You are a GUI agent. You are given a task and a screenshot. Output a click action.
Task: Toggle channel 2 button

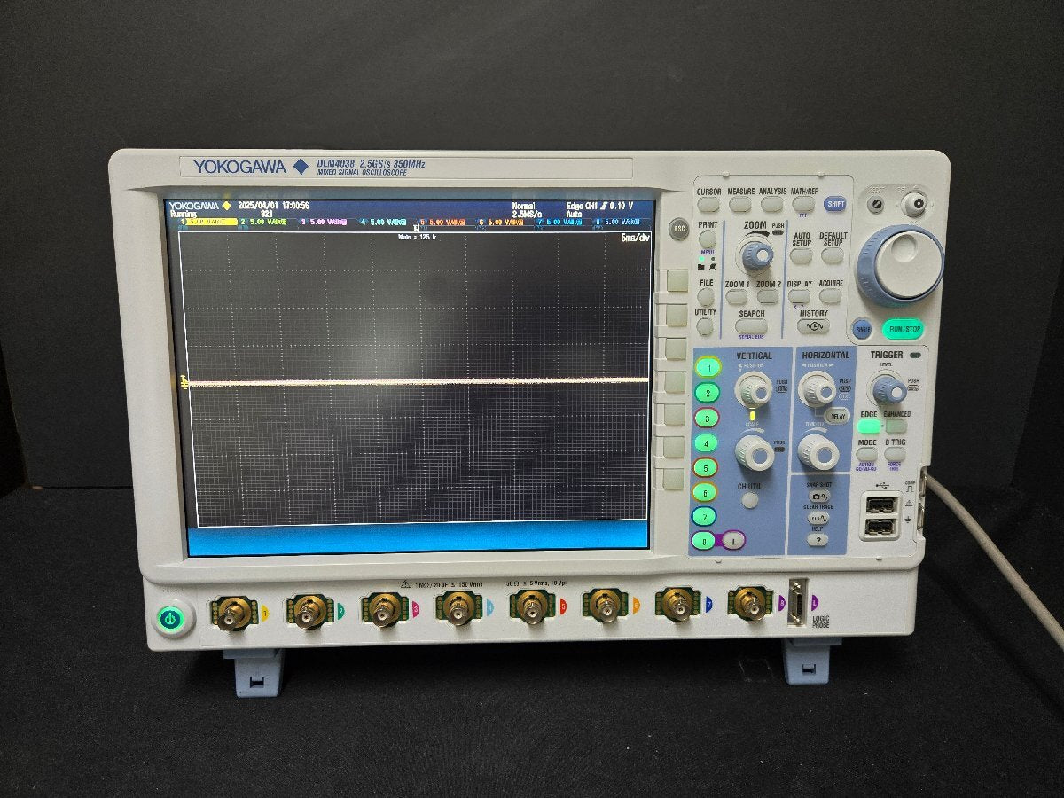coord(707,393)
